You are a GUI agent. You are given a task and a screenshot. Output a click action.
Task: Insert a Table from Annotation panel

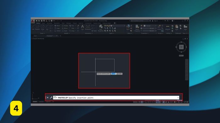point(94,31)
